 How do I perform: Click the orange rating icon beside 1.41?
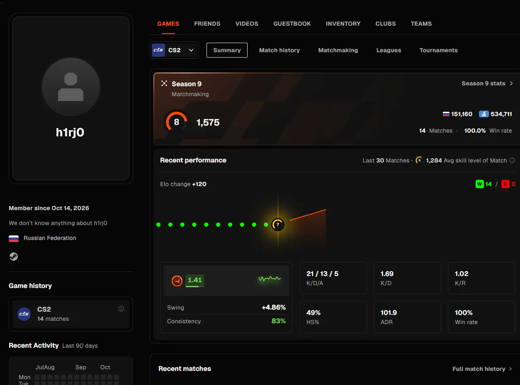(x=177, y=281)
